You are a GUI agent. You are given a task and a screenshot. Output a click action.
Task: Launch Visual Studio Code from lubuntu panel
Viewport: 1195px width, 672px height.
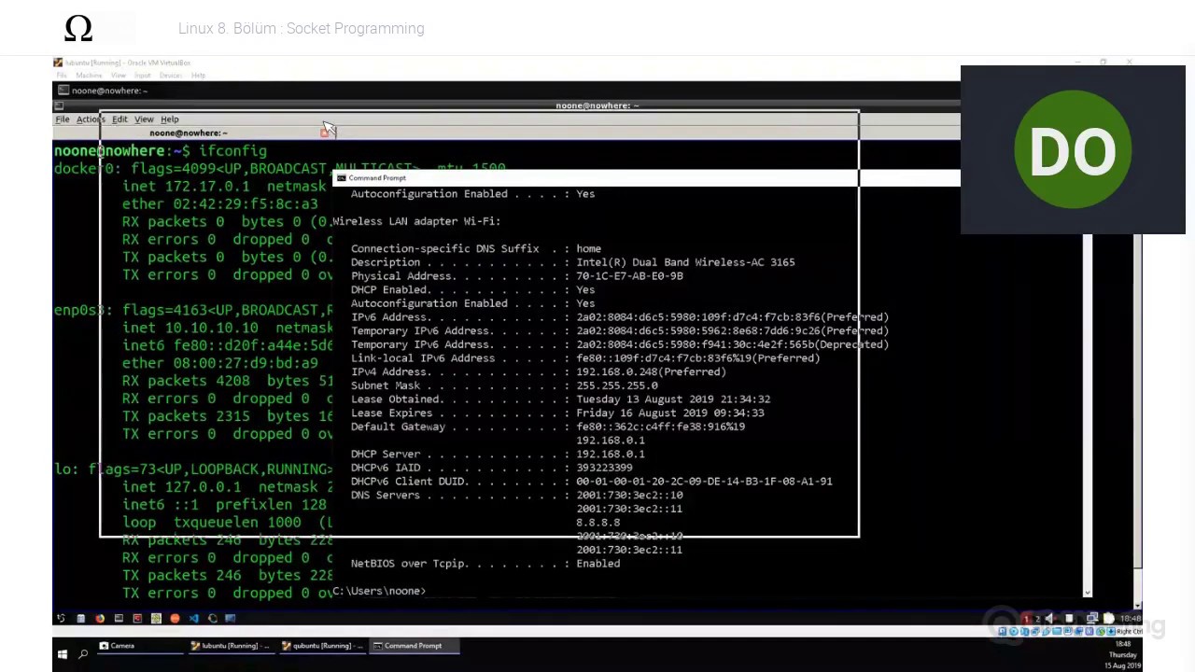tap(194, 618)
